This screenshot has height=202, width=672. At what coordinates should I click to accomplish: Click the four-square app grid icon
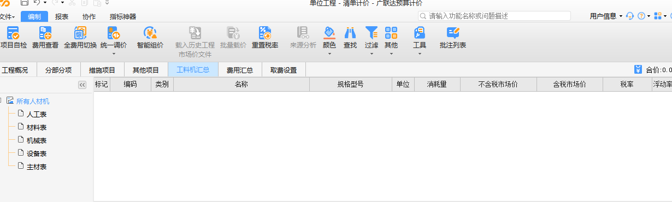[x=657, y=16]
